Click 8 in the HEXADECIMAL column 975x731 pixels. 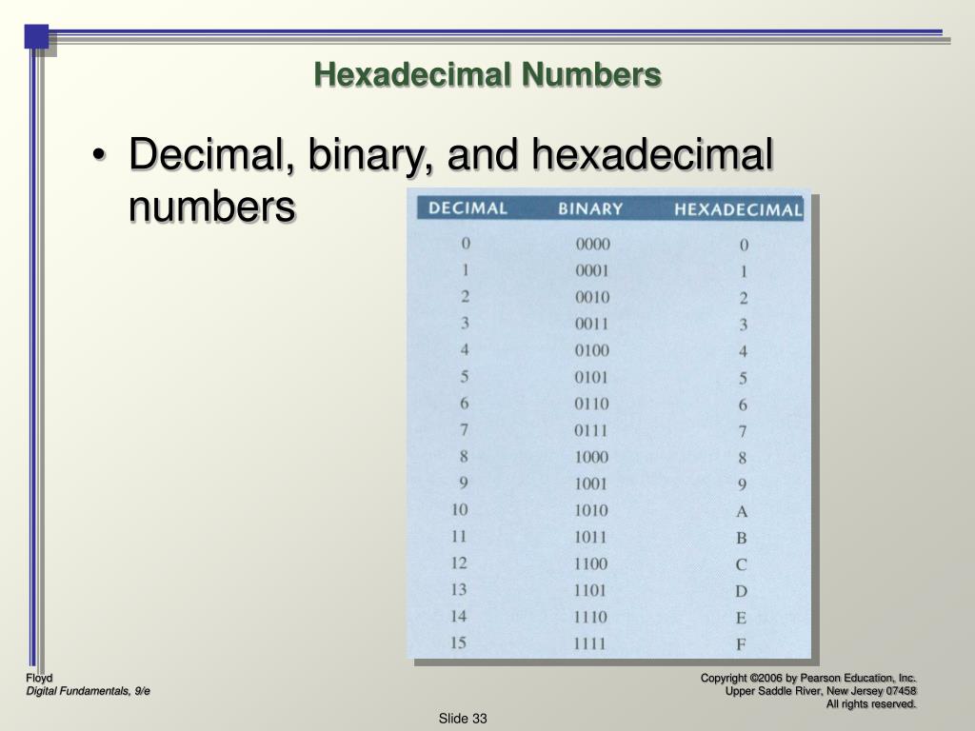tap(742, 459)
